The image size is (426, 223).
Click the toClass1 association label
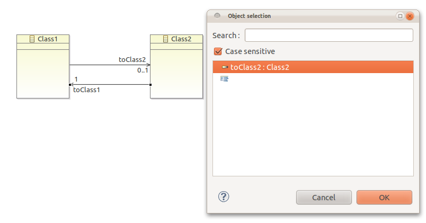[87, 90]
